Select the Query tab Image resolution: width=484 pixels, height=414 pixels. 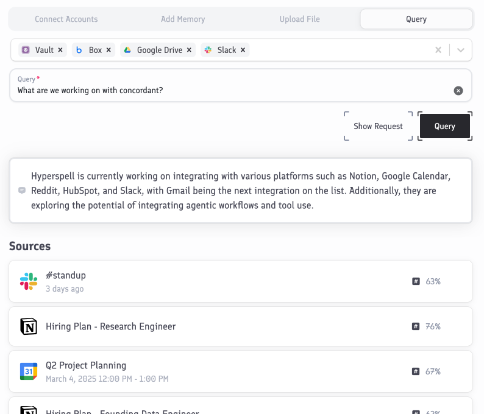416,19
